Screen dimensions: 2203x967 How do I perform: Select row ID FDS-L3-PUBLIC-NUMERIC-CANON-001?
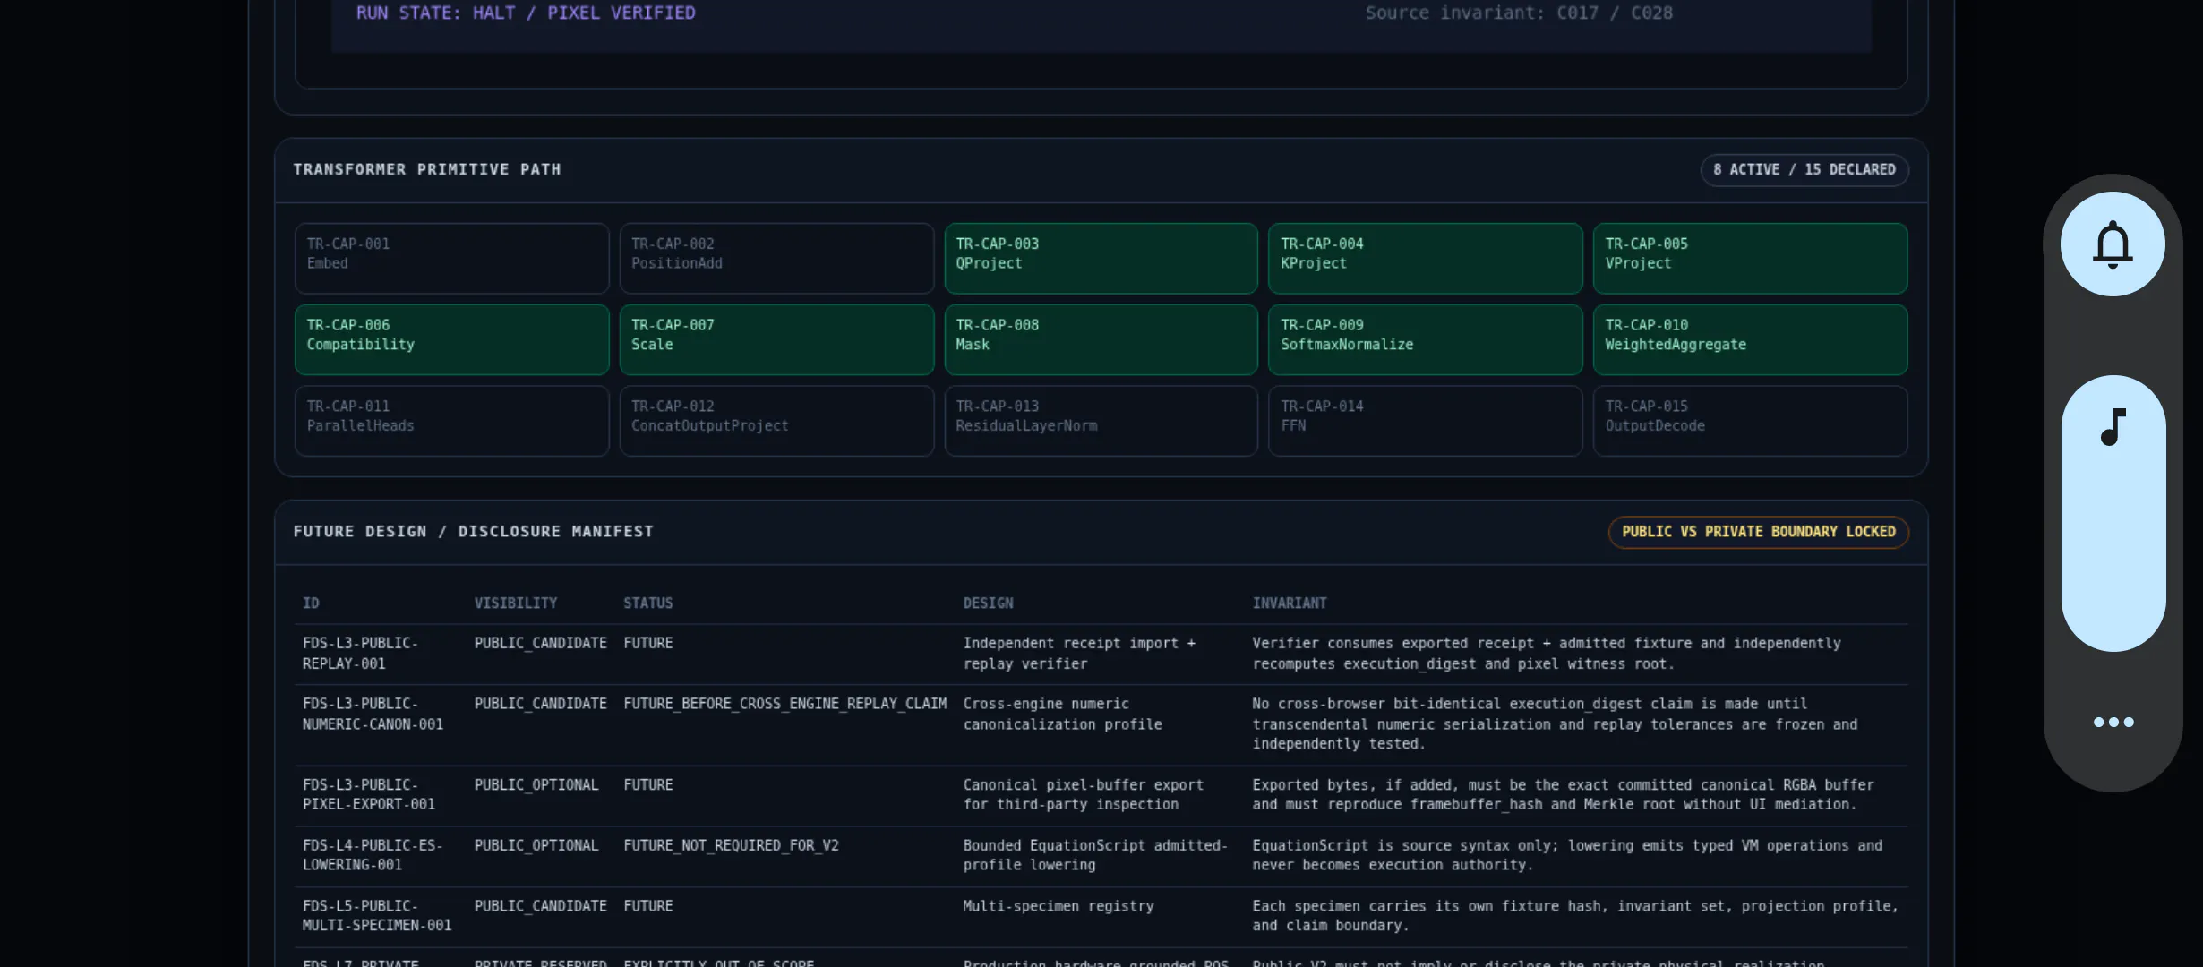point(373,714)
